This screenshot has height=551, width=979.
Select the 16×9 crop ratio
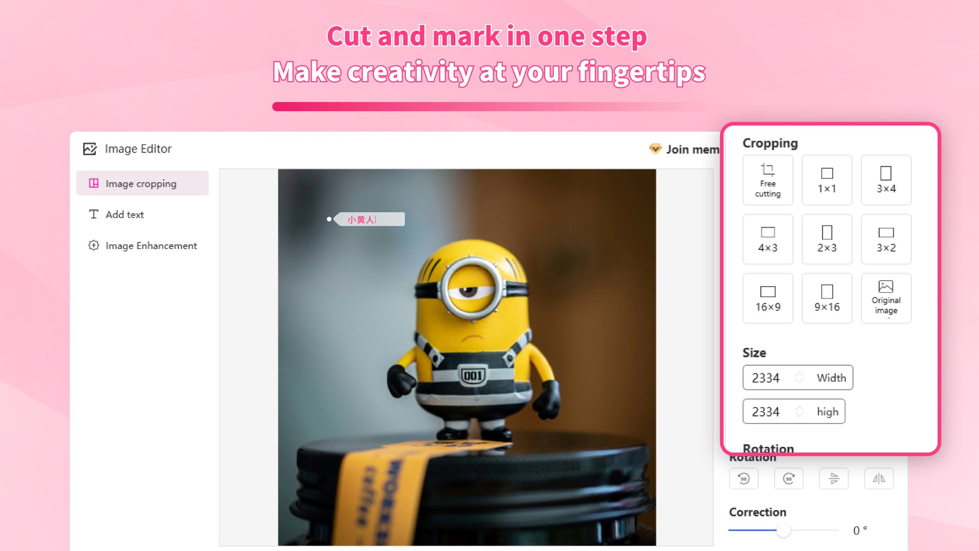[x=767, y=298]
